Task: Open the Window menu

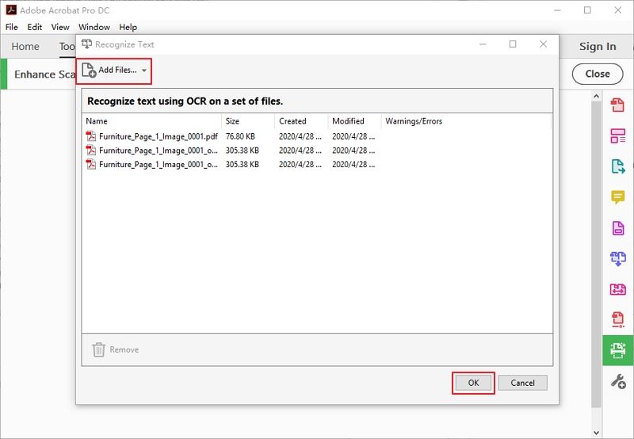Action: click(94, 27)
